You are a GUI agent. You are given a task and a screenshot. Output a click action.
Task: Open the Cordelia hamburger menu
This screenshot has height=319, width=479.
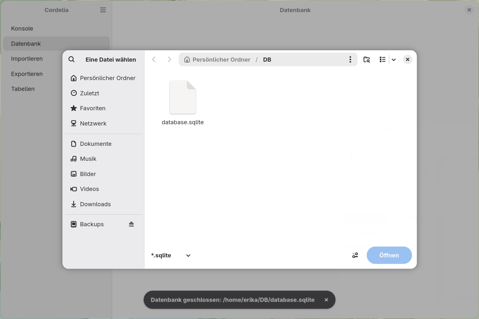(x=103, y=10)
